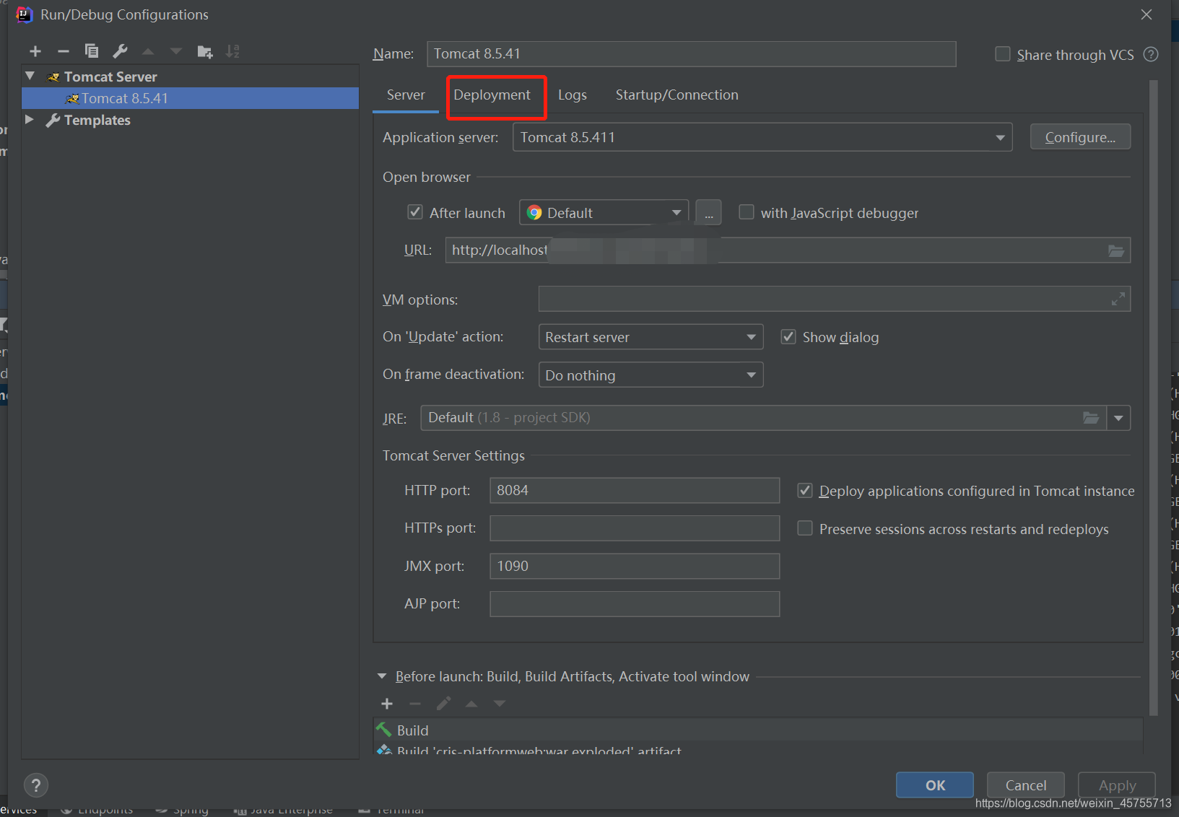Click the Apply button
Image resolution: width=1179 pixels, height=817 pixels.
(x=1117, y=785)
